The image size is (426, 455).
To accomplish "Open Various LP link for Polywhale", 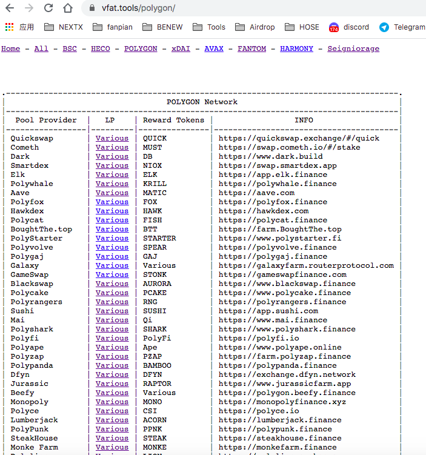I will pos(112,184).
